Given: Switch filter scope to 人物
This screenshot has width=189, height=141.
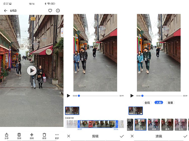Looking at the screenshot, I should 159,102.
